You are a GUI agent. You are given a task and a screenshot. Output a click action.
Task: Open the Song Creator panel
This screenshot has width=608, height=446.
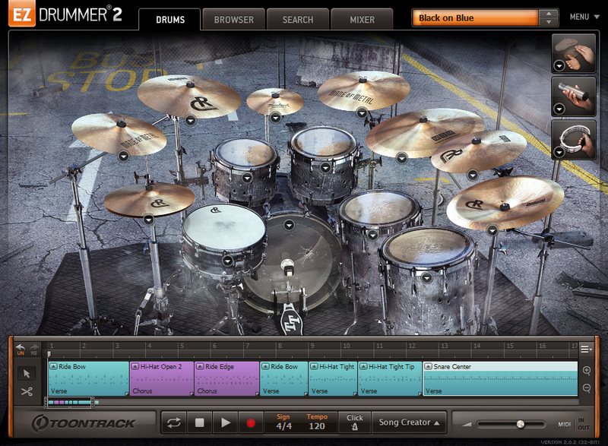[x=409, y=422]
